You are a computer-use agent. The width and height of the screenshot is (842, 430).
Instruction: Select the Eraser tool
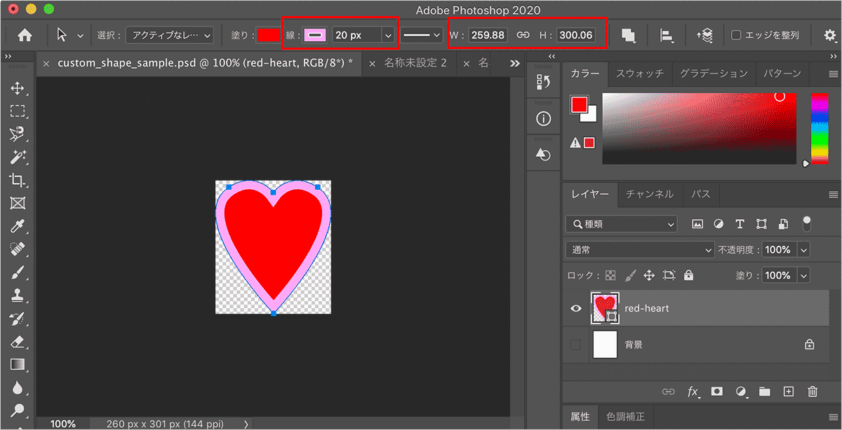(18, 342)
